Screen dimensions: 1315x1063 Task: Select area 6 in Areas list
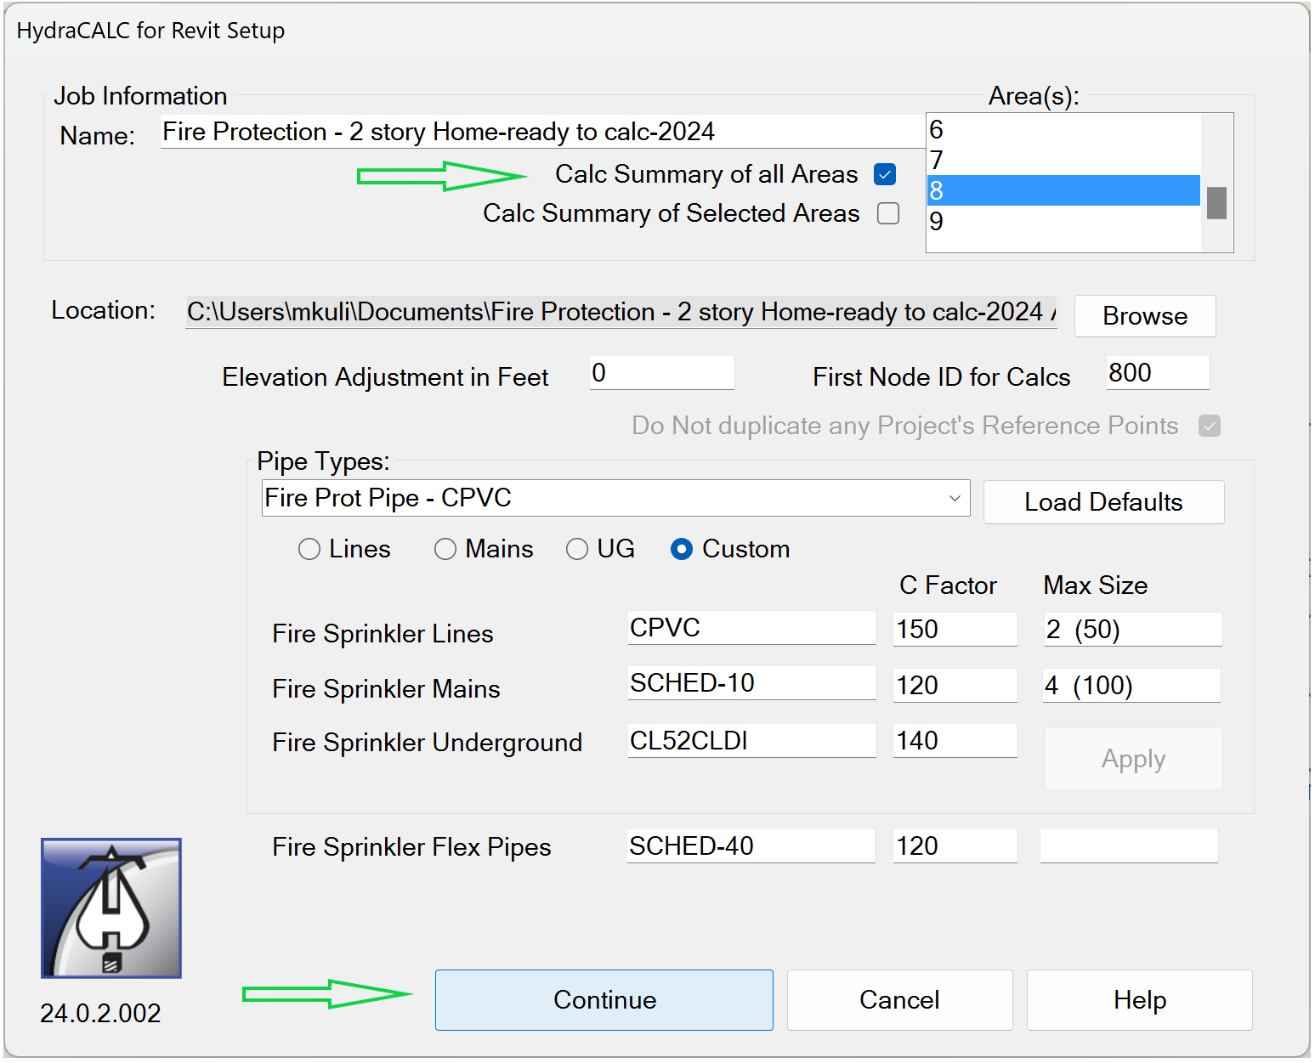pyautogui.click(x=1063, y=130)
